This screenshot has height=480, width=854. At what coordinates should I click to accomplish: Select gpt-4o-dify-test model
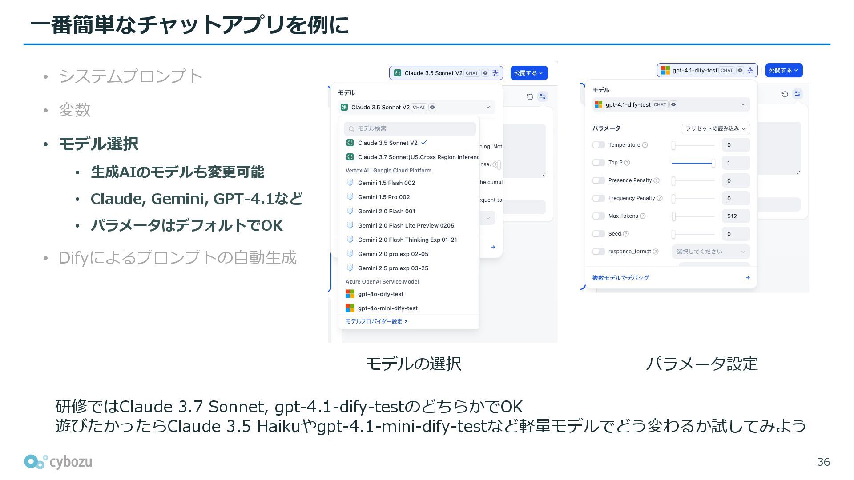click(409, 294)
